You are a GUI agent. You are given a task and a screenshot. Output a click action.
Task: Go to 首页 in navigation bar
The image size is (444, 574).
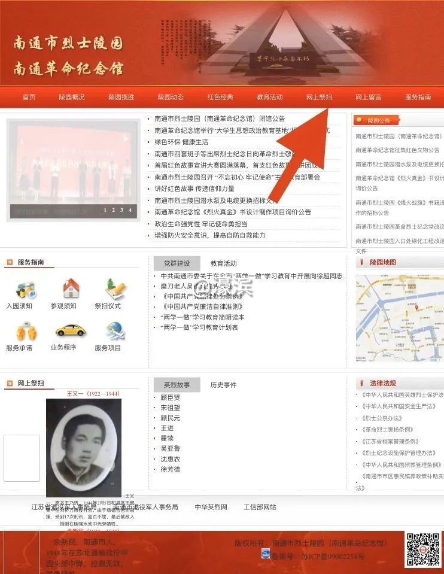coord(29,97)
